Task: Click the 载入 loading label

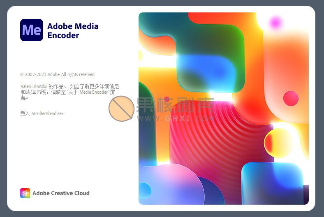Action: point(25,113)
